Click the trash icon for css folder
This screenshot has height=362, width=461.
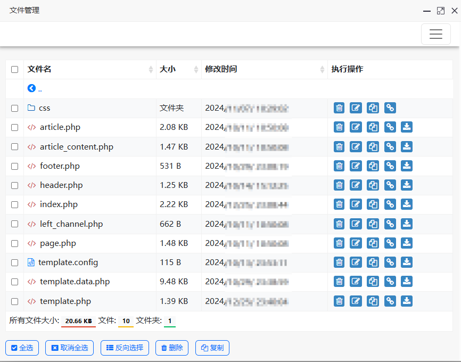click(x=339, y=108)
